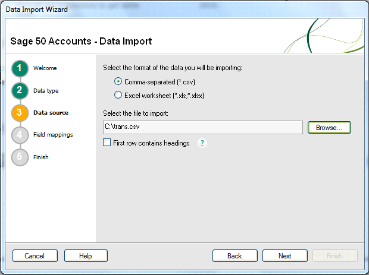Jump to the Field mappings step label
This screenshot has height=275, width=369.
[x=53, y=135]
